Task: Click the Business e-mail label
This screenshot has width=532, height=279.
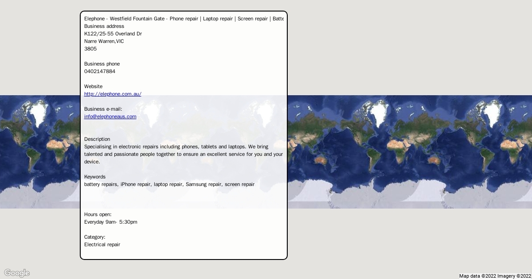Action: point(103,109)
